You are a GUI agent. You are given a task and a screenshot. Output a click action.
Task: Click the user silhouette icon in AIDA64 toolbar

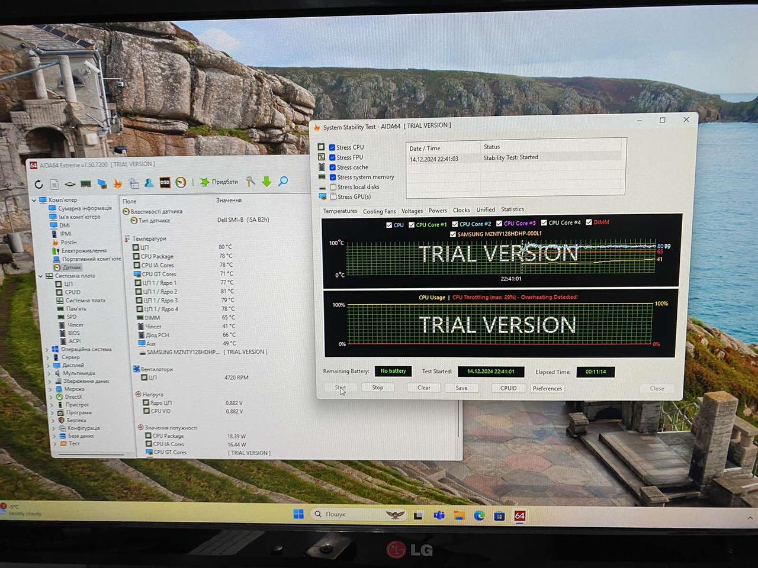(149, 183)
